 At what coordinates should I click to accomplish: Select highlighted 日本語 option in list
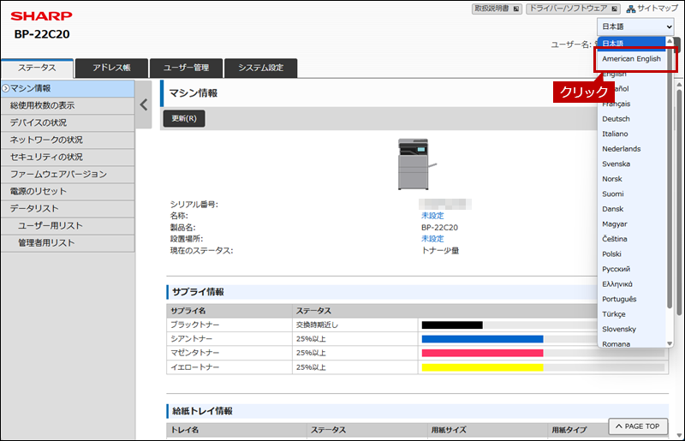(631, 44)
